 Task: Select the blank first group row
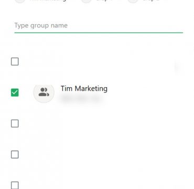pos(97,61)
